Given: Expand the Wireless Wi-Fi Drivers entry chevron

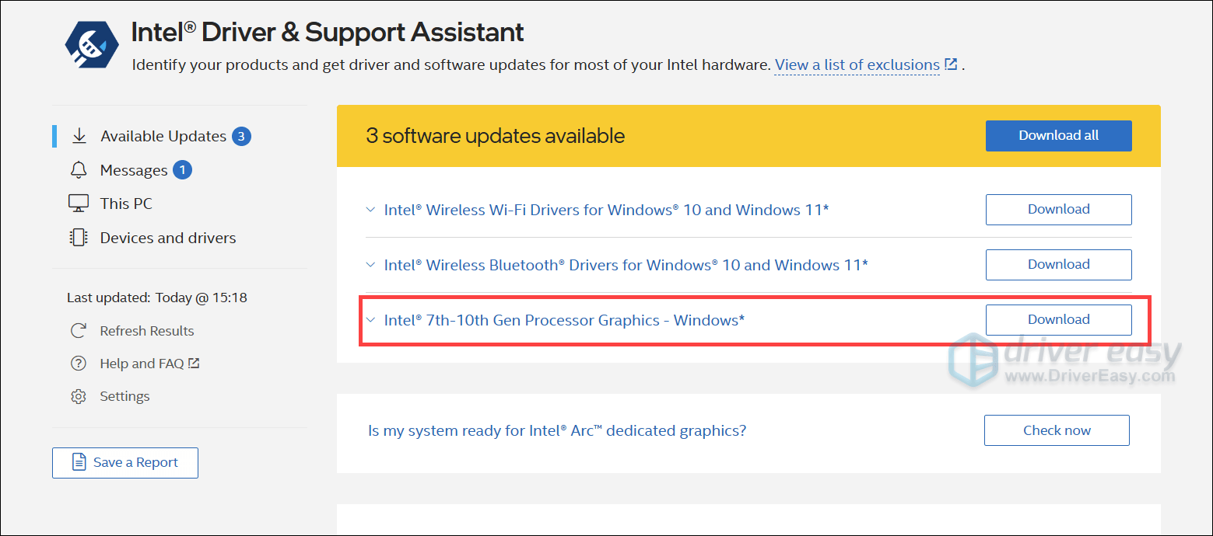Looking at the screenshot, I should coord(370,210).
